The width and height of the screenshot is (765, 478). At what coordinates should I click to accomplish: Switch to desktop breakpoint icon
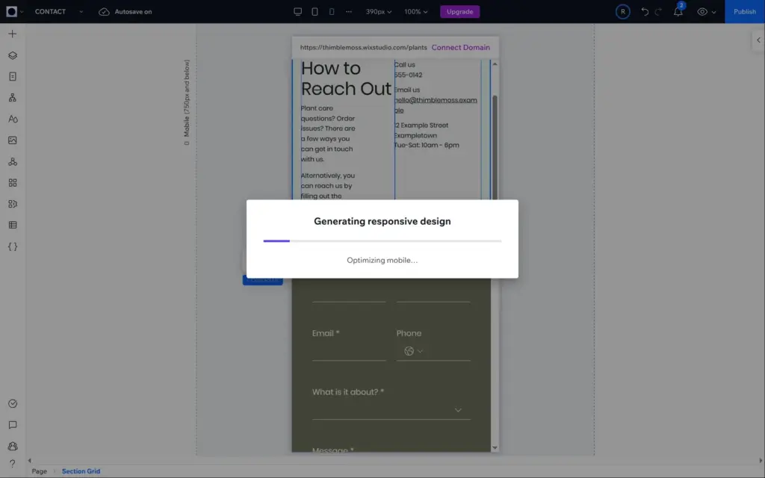coord(297,12)
